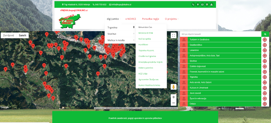Screen dimensions: 271x123
Task: Zoom in the map with plus button
Action: (x=173, y=97)
